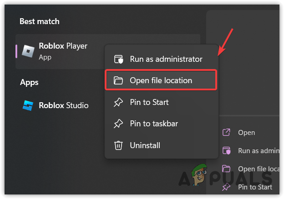Click the purple folder icon in right panel

point(226,169)
